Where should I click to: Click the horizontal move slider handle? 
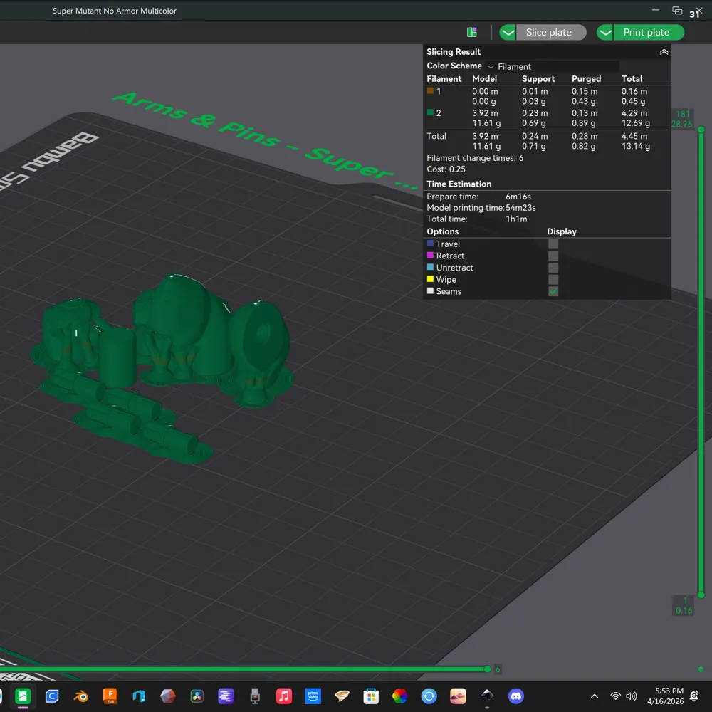coord(487,669)
